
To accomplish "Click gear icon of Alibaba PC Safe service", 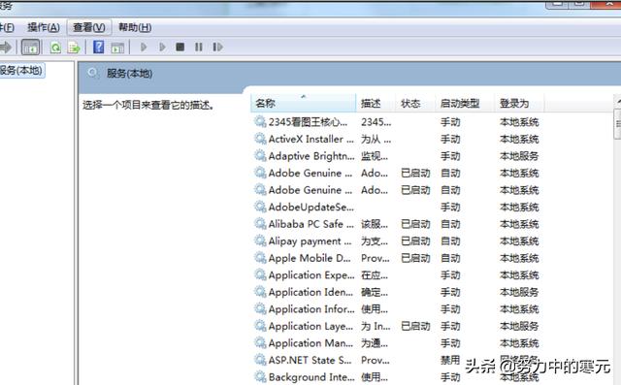I will pos(260,224).
